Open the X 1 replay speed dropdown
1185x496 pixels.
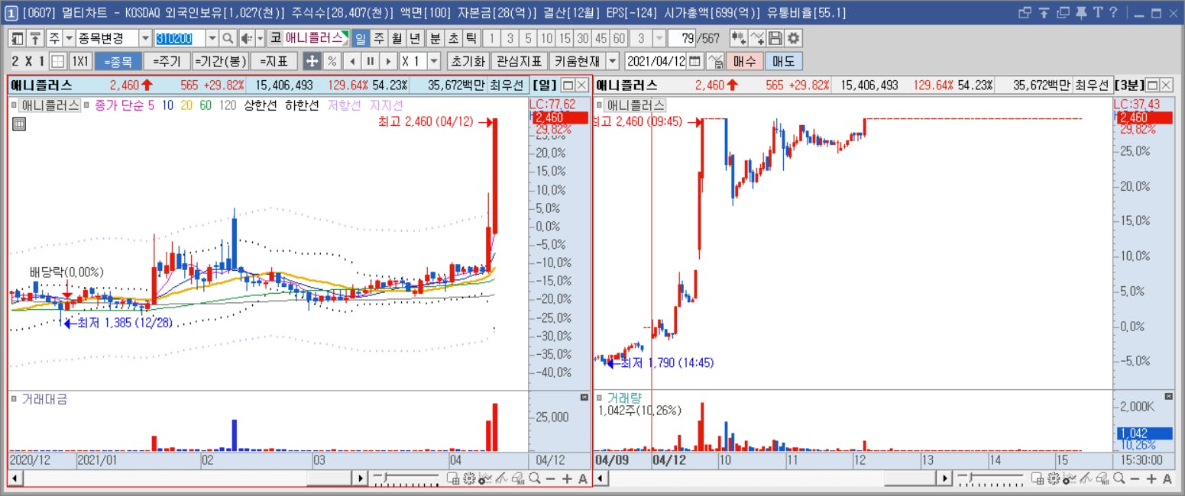pos(435,61)
